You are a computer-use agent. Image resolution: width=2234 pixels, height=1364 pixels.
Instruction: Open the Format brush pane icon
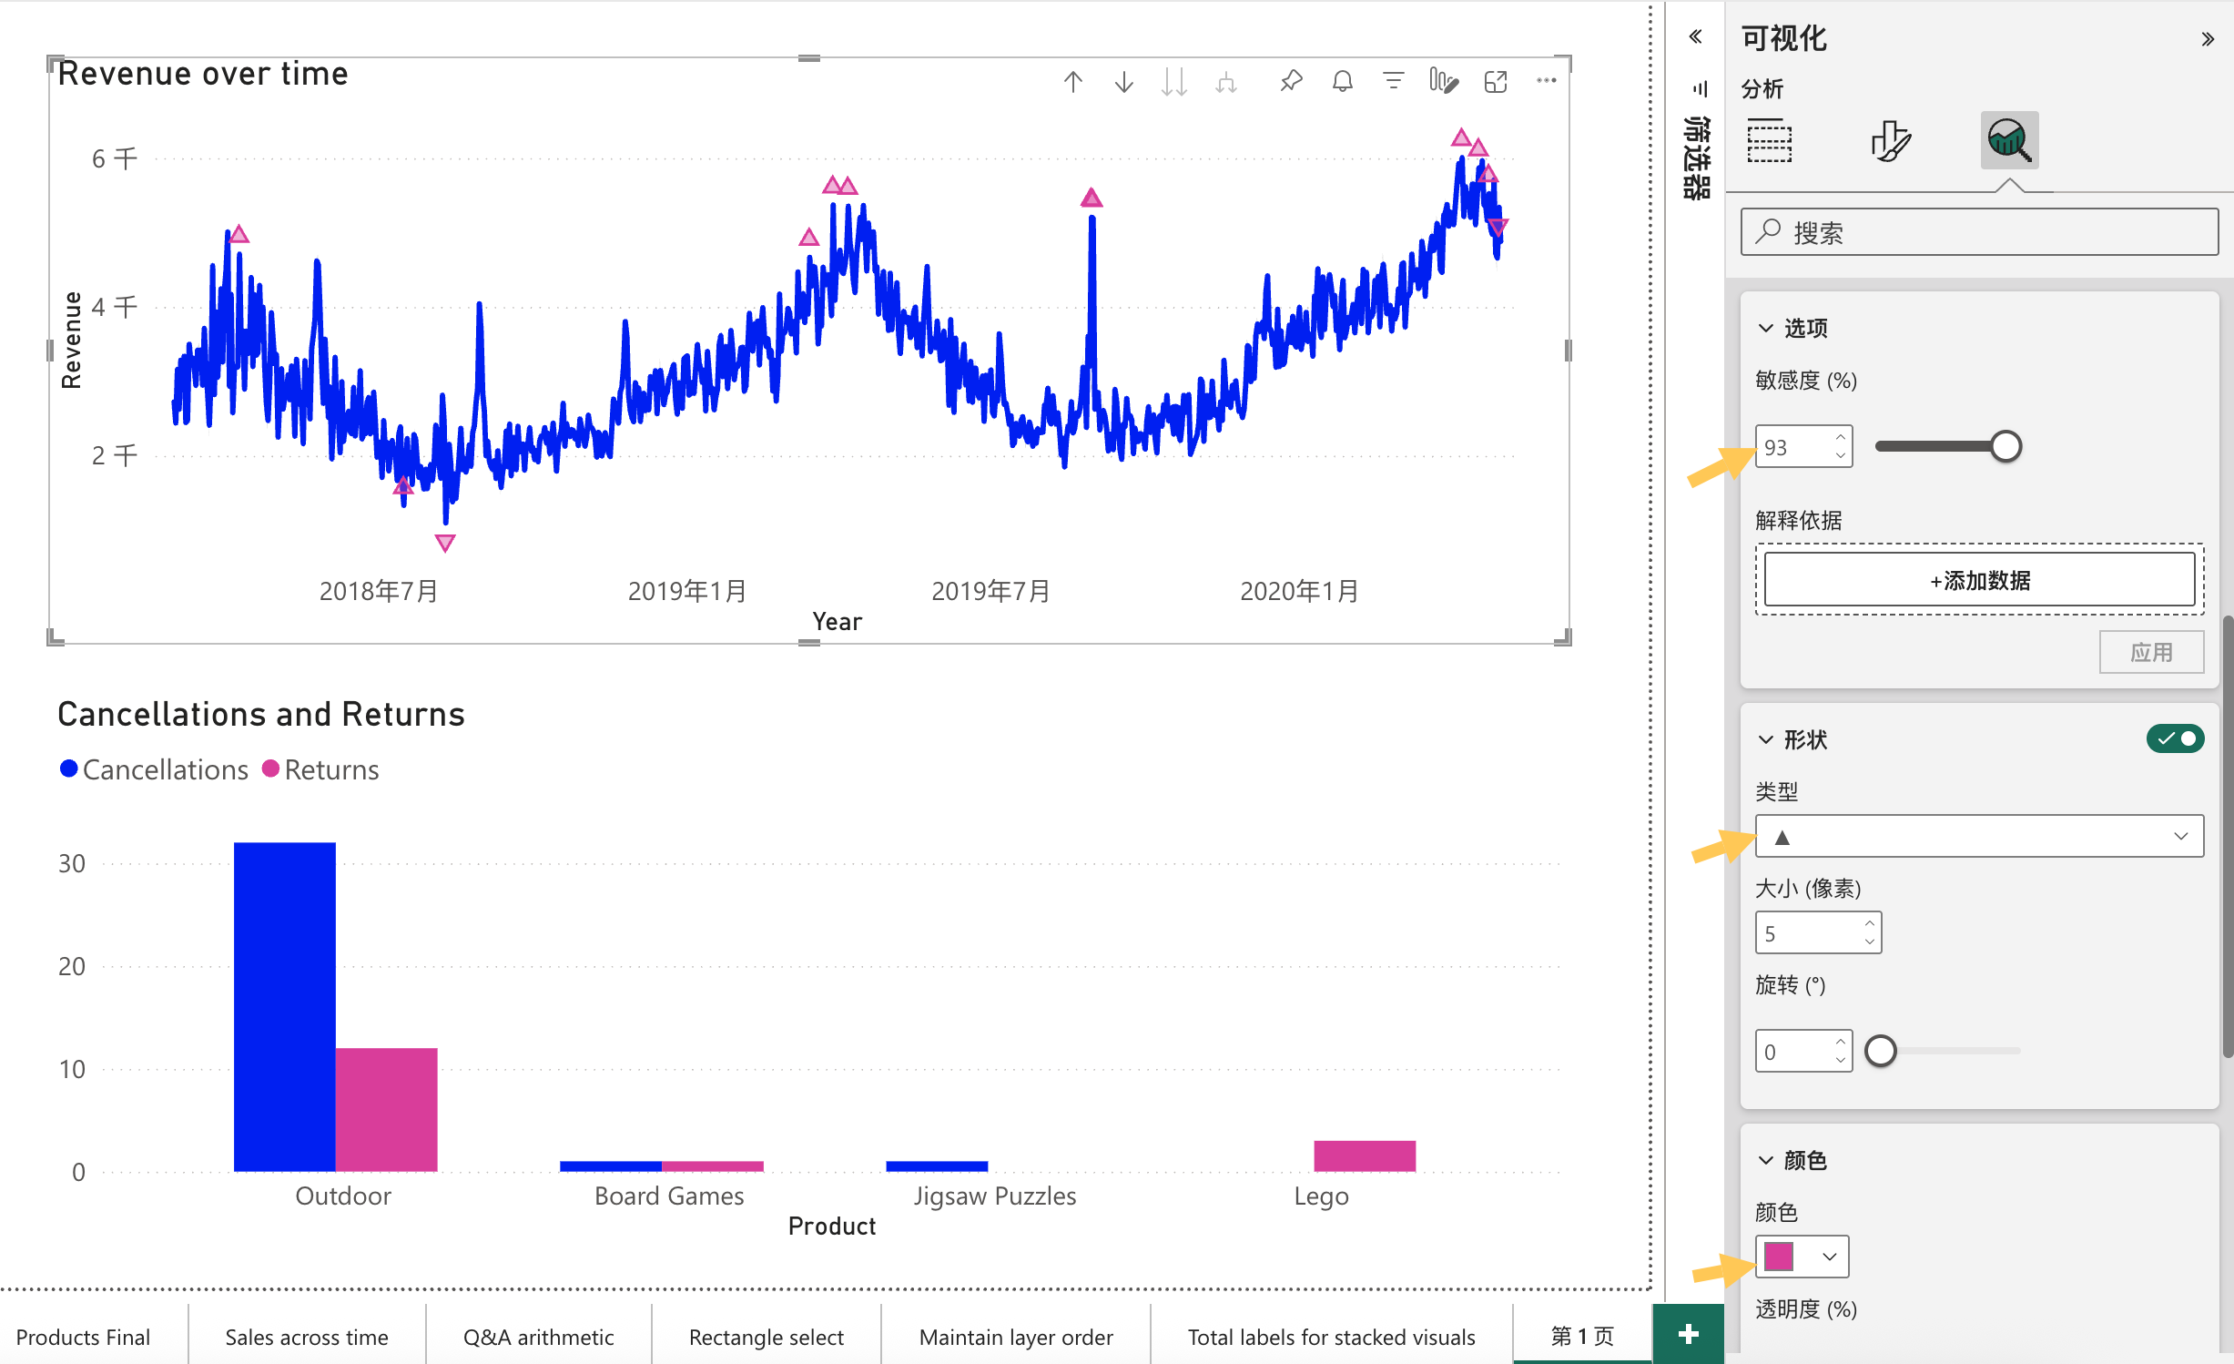coord(1890,141)
